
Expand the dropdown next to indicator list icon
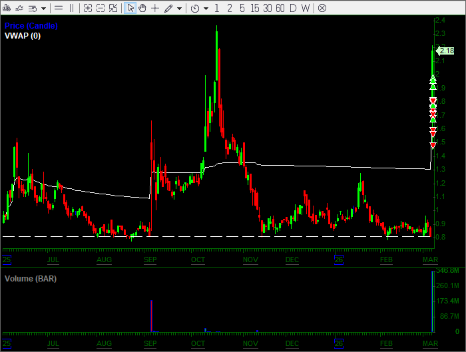[x=44, y=9]
